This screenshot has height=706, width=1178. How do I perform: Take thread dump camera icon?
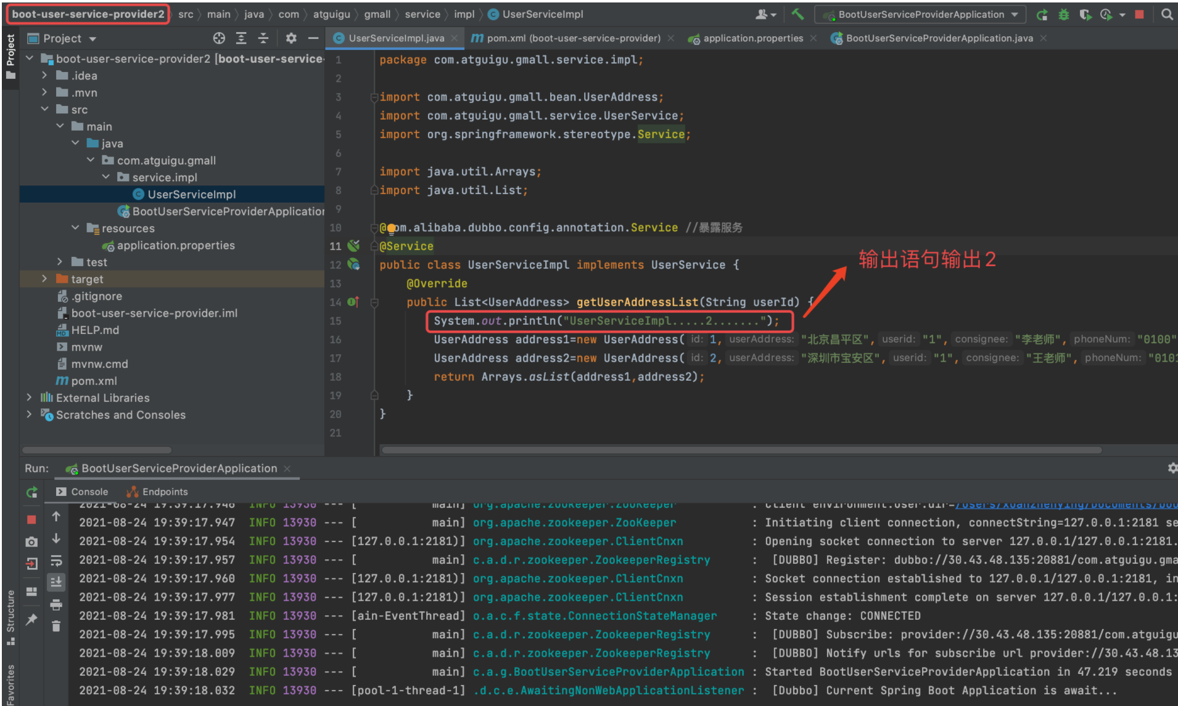click(31, 542)
